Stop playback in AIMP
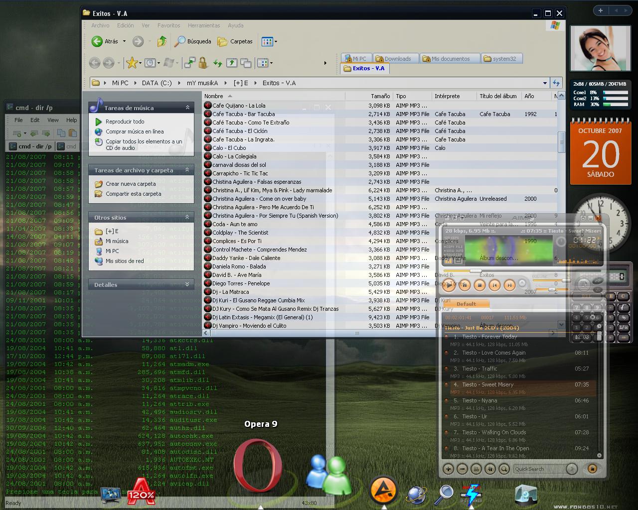 (x=479, y=285)
